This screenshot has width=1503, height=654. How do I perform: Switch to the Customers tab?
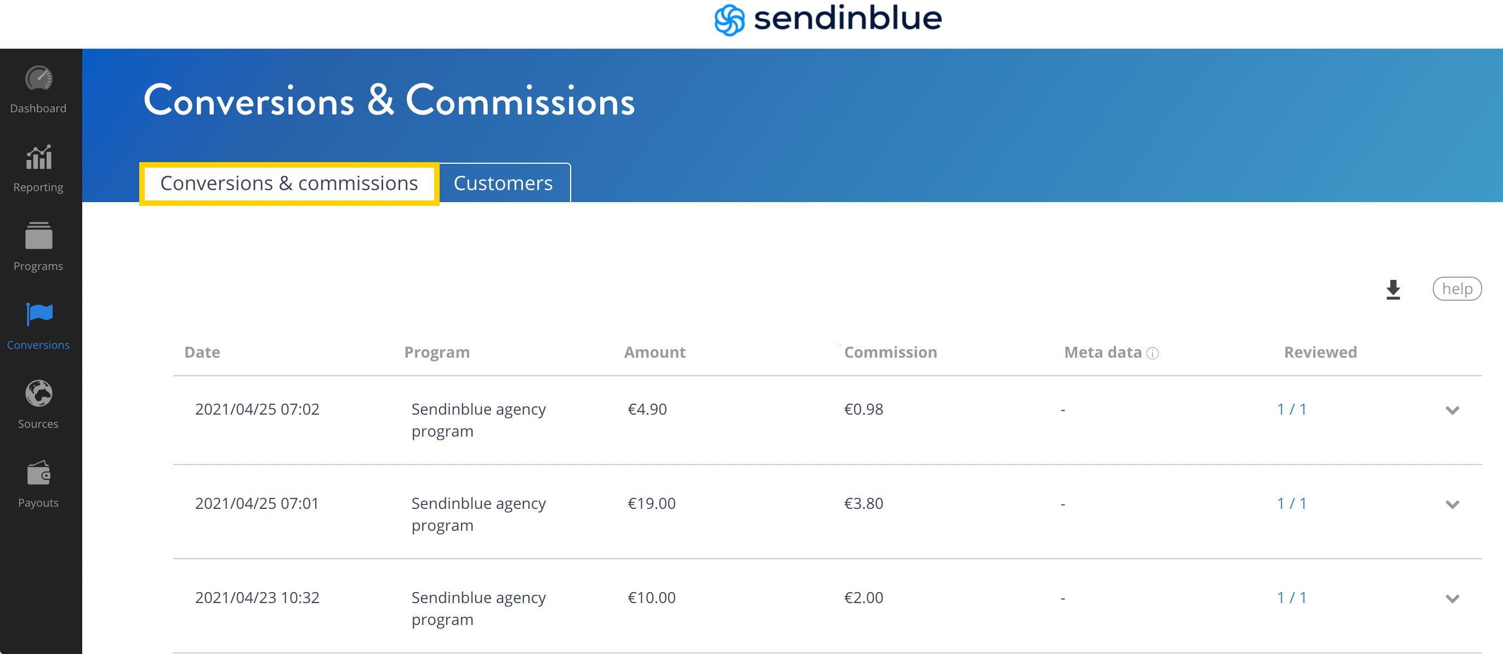tap(504, 183)
